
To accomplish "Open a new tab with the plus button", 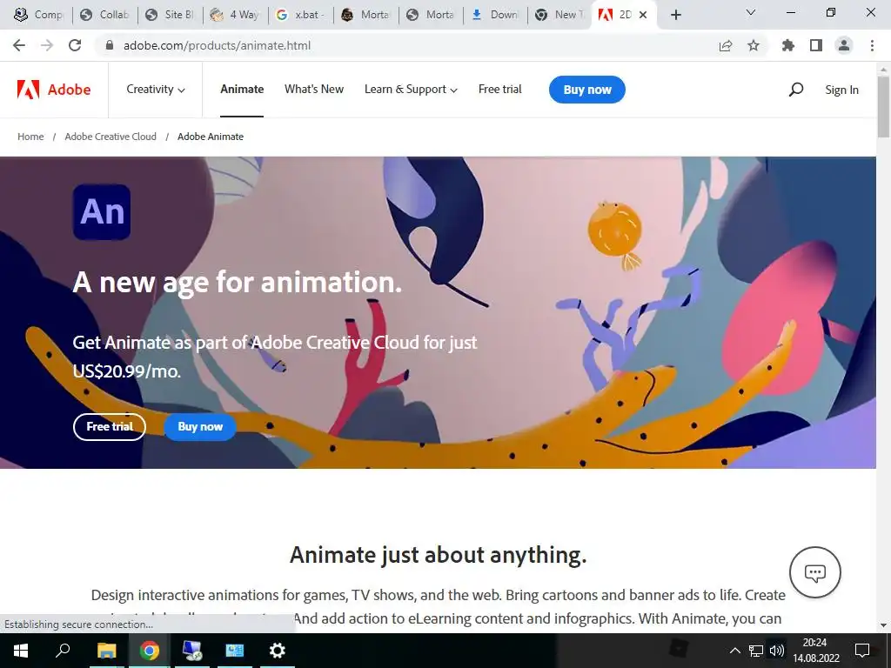I will pos(675,15).
